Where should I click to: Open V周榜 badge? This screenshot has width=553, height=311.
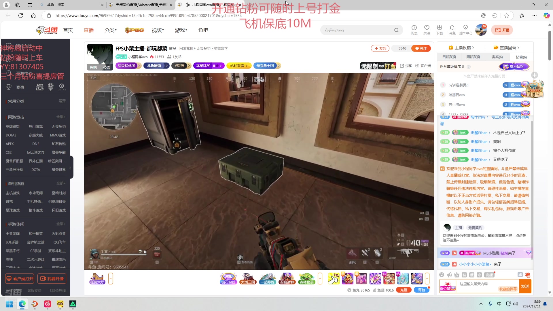[x=181, y=66]
